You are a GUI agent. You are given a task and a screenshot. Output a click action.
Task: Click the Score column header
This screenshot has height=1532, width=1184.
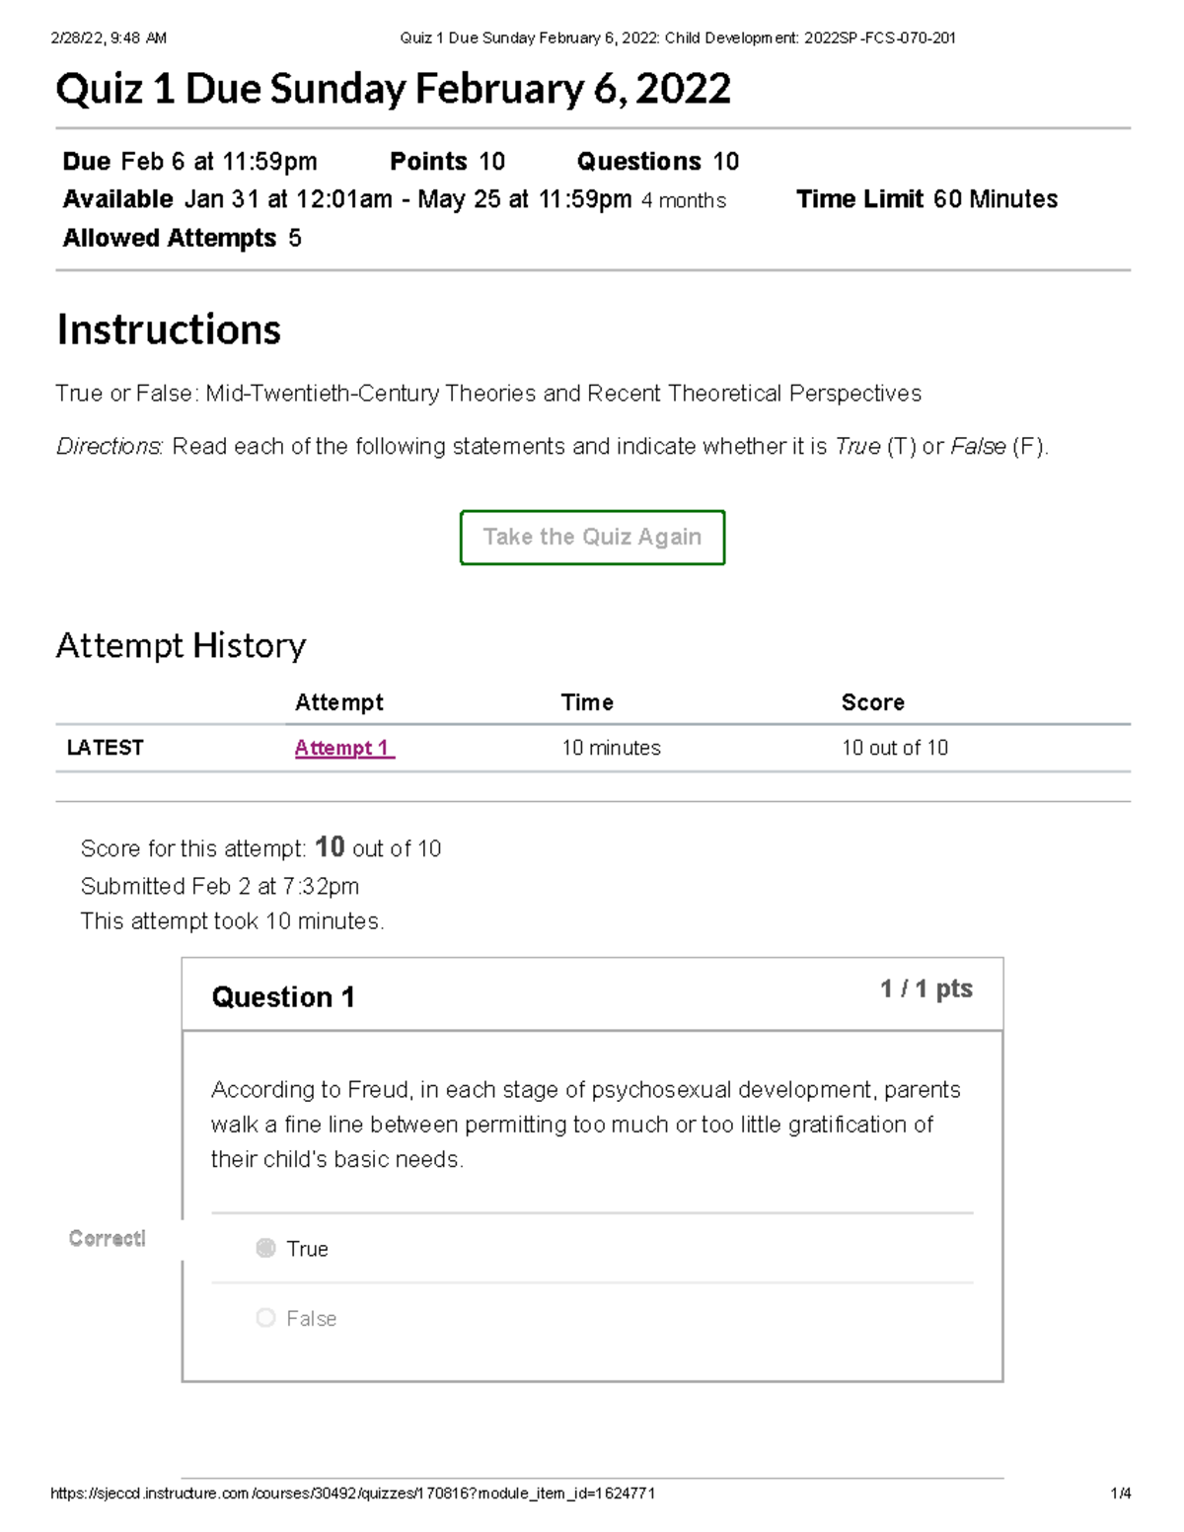pos(872,702)
